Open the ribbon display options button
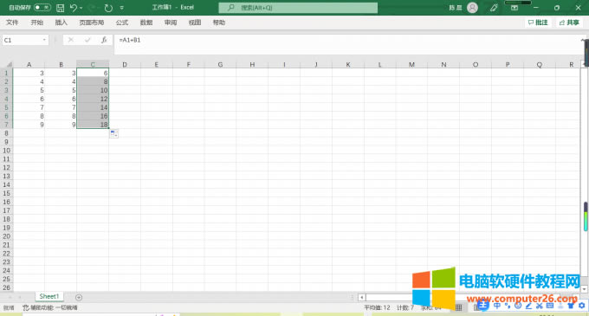 [515, 8]
